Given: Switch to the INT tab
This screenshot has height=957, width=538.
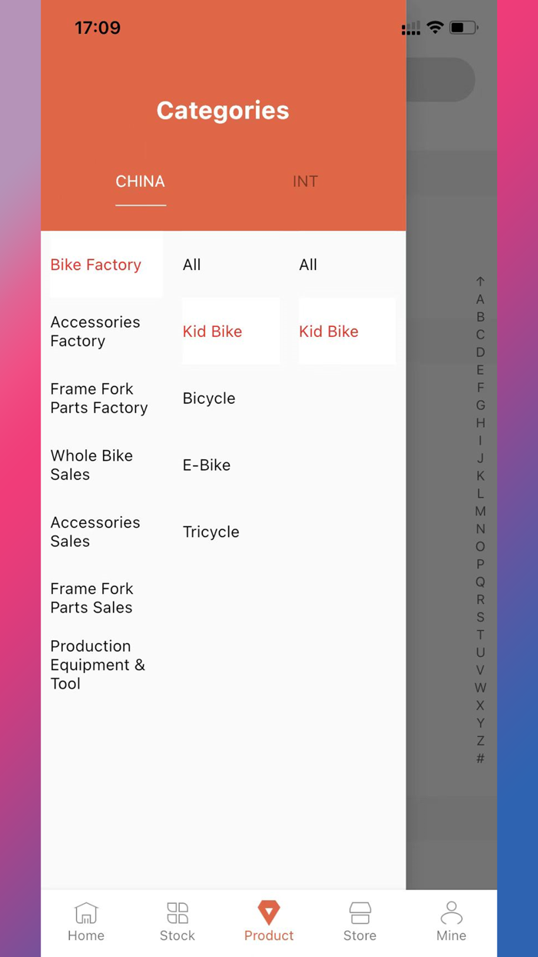Looking at the screenshot, I should click(305, 182).
